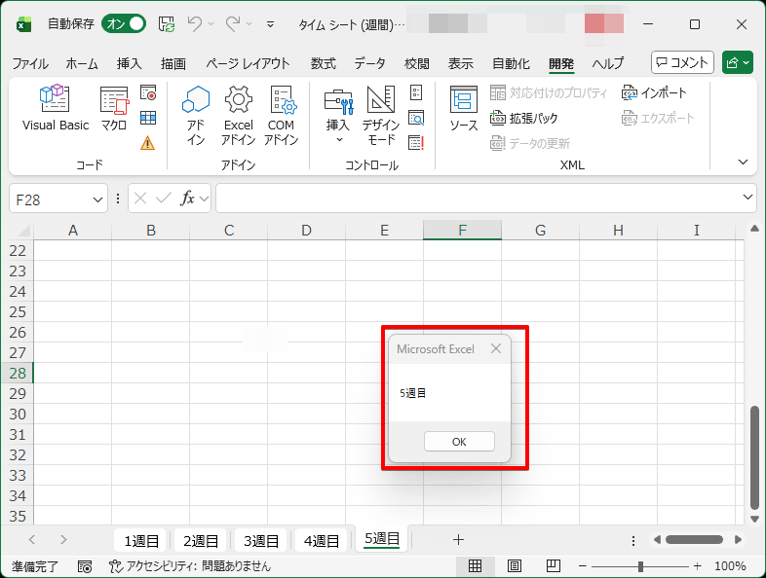
Task: Click the next sheet arrow
Action: (x=63, y=539)
